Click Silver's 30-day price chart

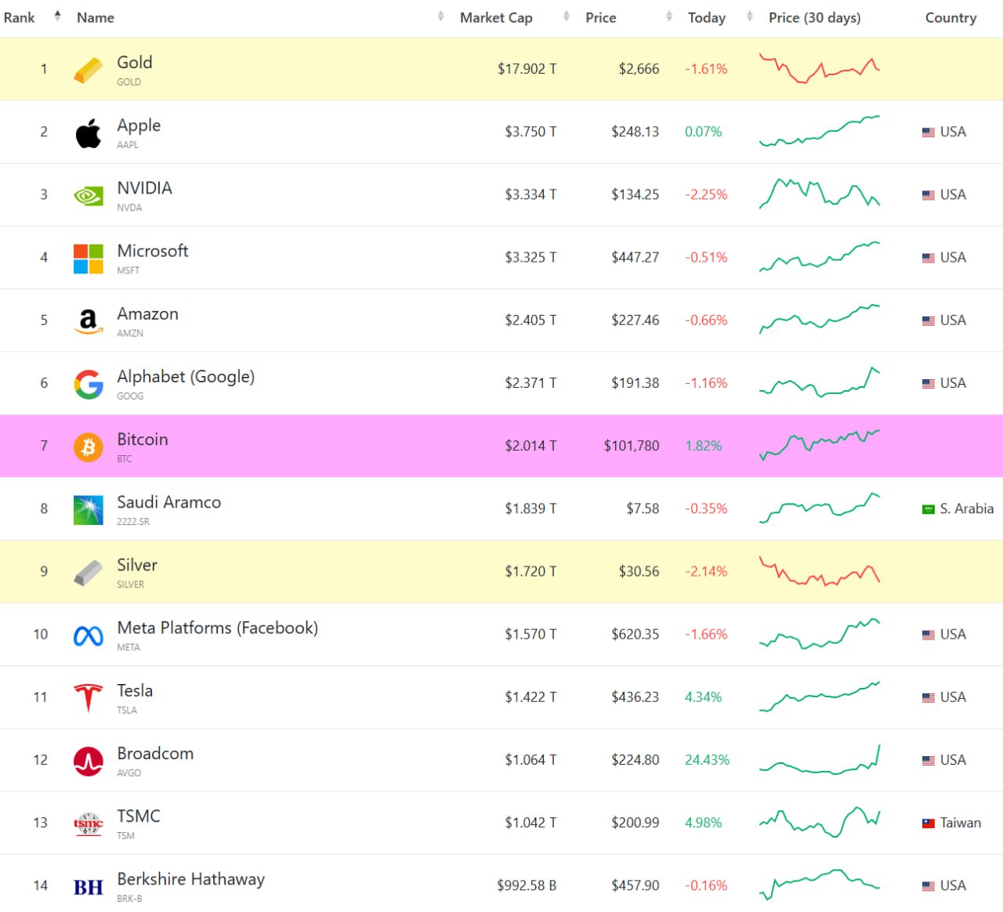click(820, 571)
